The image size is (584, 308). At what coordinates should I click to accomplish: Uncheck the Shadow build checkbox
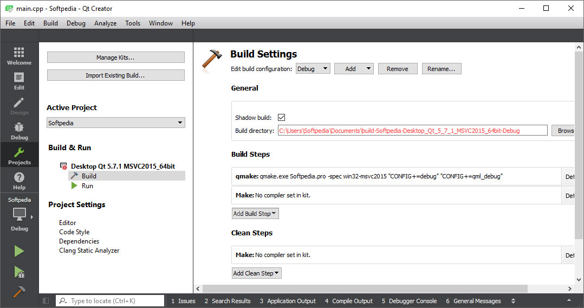[x=281, y=118]
